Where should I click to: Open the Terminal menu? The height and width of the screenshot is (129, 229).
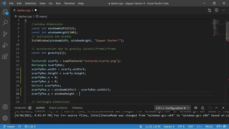pos(69,3)
